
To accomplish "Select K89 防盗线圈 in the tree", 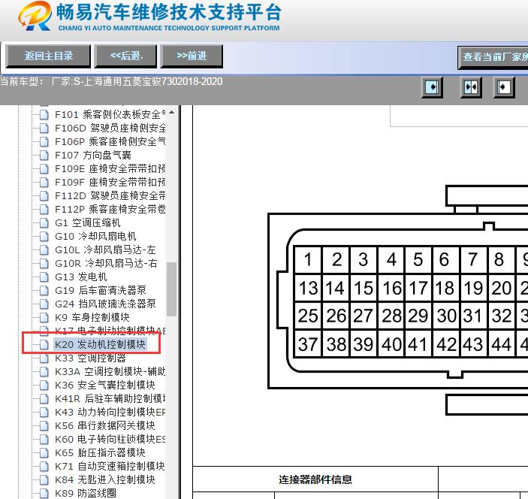I will [x=86, y=493].
